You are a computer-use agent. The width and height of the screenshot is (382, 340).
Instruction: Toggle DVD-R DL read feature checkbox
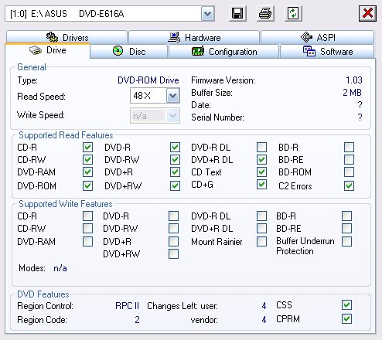click(x=261, y=148)
